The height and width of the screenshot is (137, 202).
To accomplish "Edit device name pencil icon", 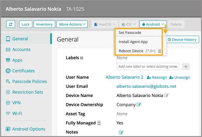I will pyautogui.click(x=166, y=96).
